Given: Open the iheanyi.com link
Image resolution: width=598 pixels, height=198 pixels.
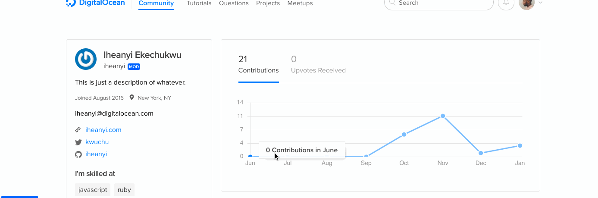Looking at the screenshot, I should 103,130.
